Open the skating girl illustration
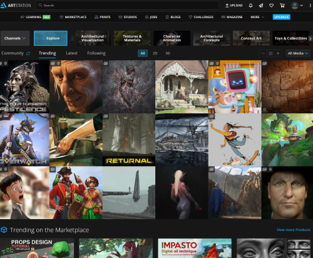 coord(235,140)
